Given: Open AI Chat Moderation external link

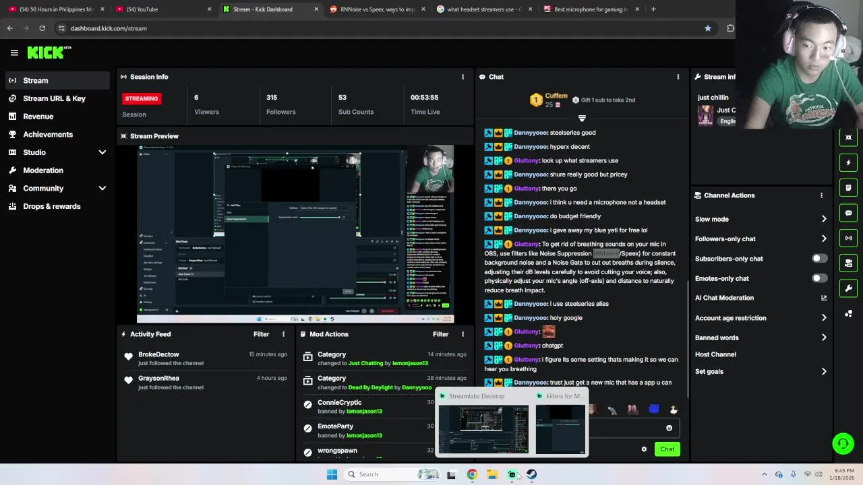Looking at the screenshot, I should coord(824,298).
